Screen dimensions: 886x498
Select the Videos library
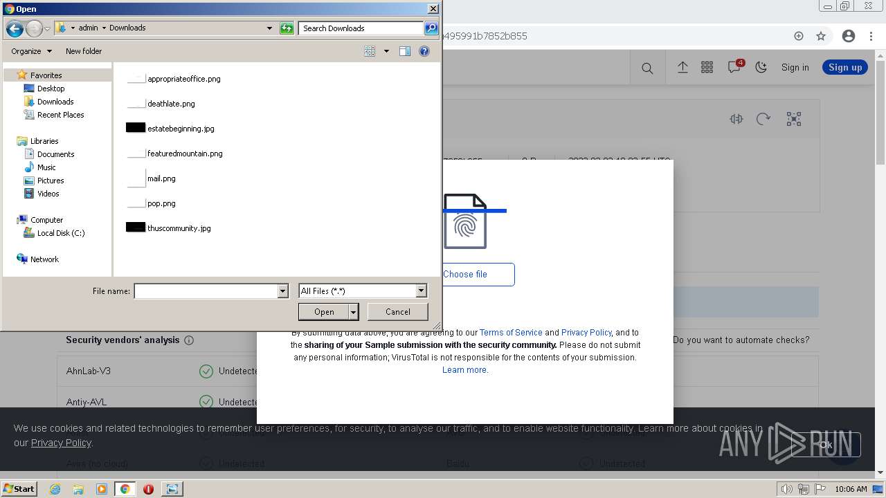[x=48, y=194]
